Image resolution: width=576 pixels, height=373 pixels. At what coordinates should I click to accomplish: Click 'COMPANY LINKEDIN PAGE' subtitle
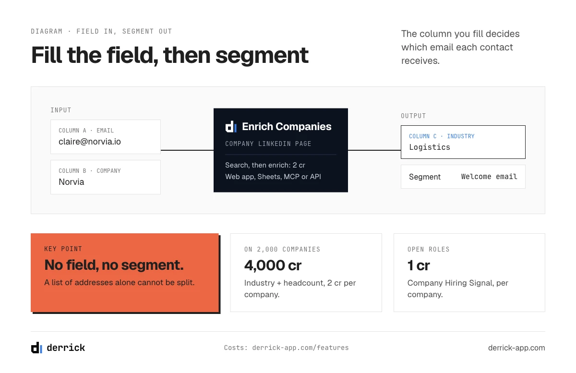coord(268,144)
